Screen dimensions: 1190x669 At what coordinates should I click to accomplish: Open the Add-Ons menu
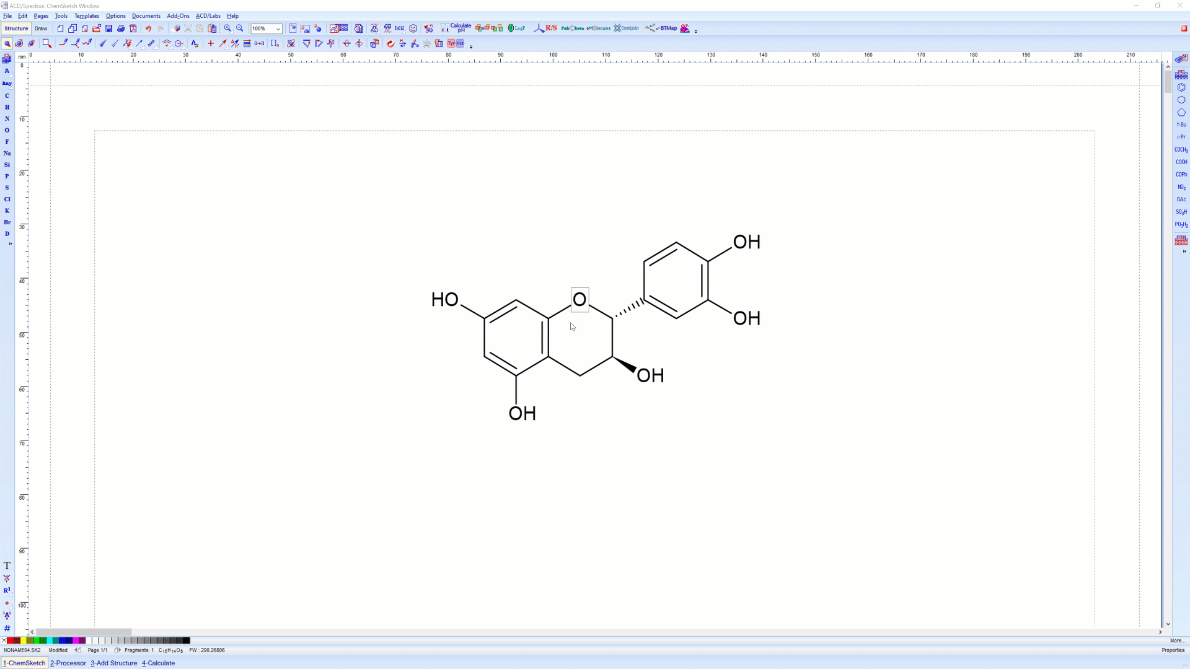[178, 16]
